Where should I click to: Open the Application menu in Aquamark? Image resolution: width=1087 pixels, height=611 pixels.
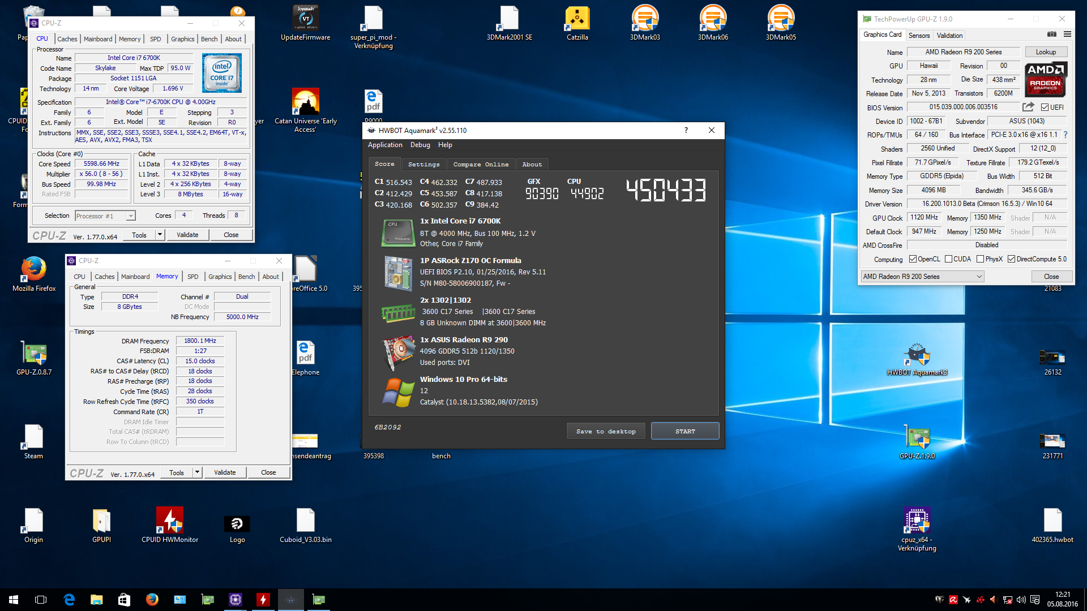385,145
